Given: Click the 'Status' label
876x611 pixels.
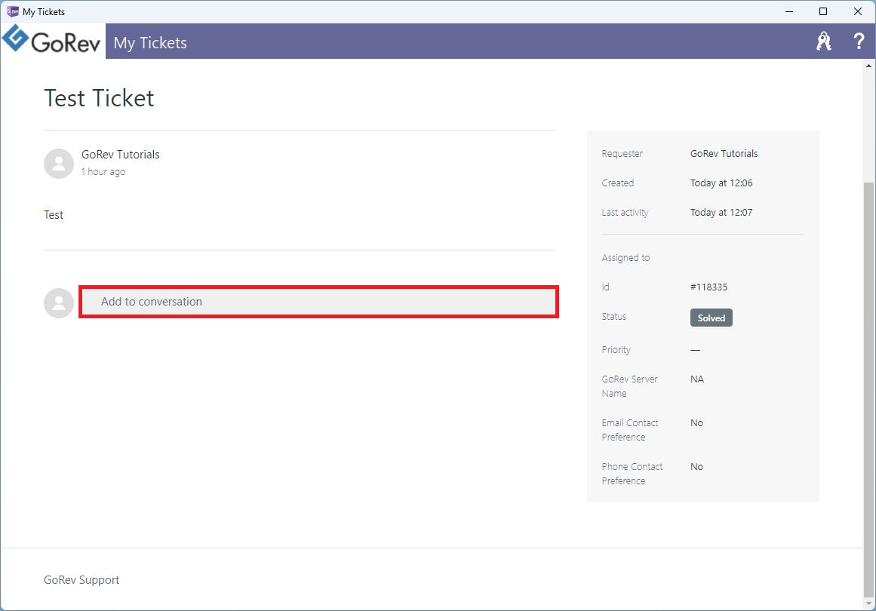Looking at the screenshot, I should point(614,317).
